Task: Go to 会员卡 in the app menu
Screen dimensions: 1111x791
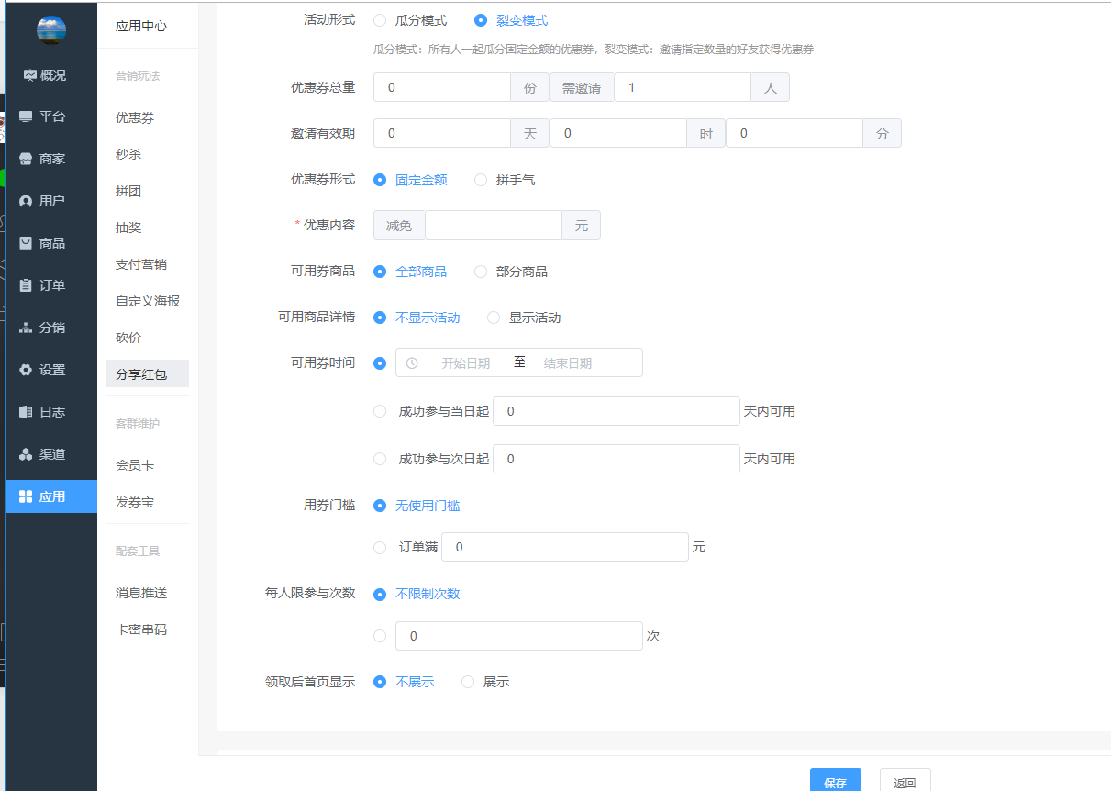Action: click(135, 465)
